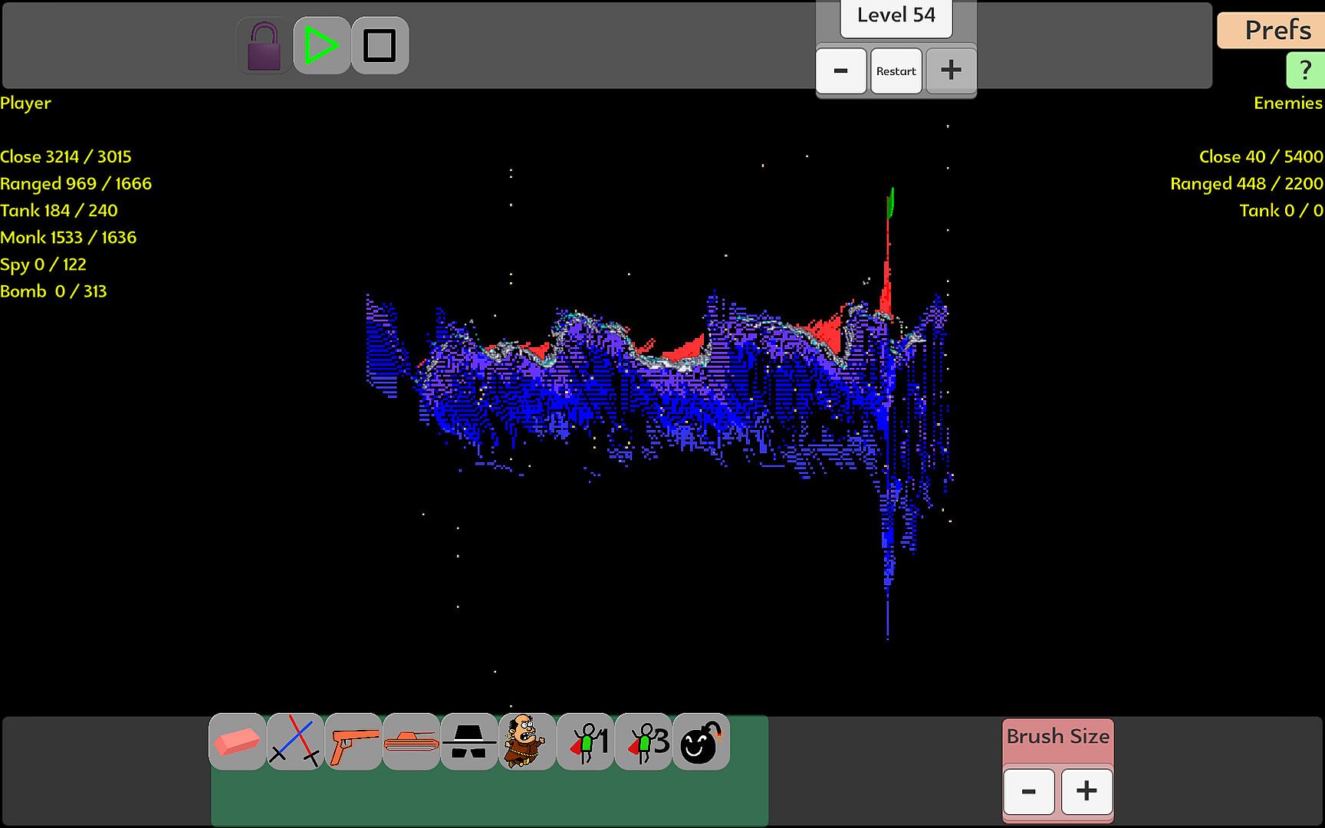
Task: Choose the caped hero 1 tool
Action: (x=586, y=741)
